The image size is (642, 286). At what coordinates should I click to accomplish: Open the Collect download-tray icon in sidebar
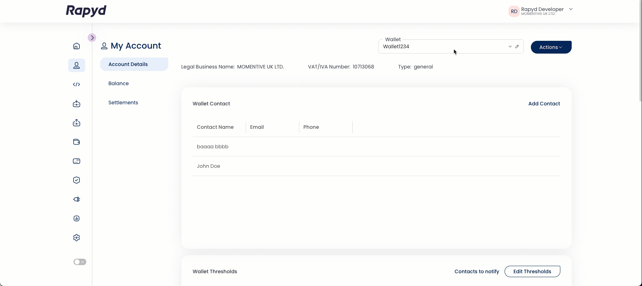tap(76, 104)
